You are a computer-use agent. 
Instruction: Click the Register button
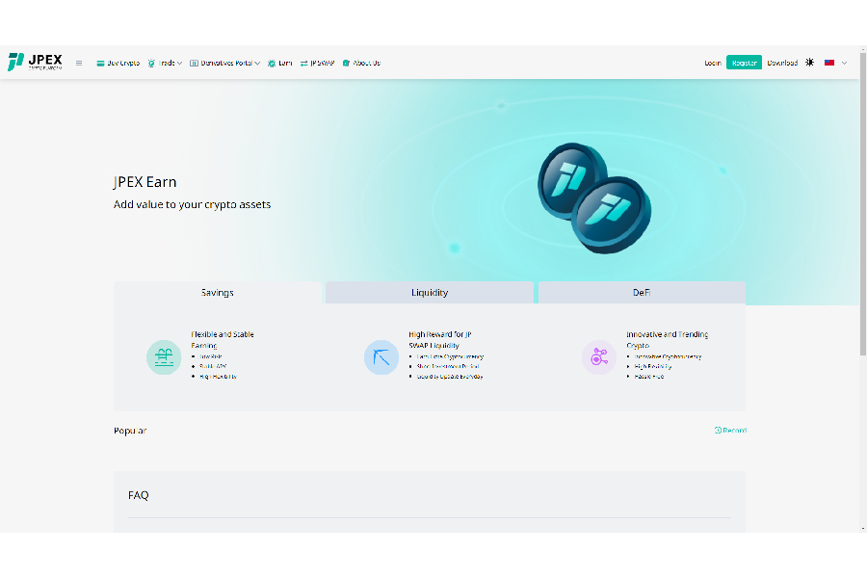pyautogui.click(x=745, y=63)
